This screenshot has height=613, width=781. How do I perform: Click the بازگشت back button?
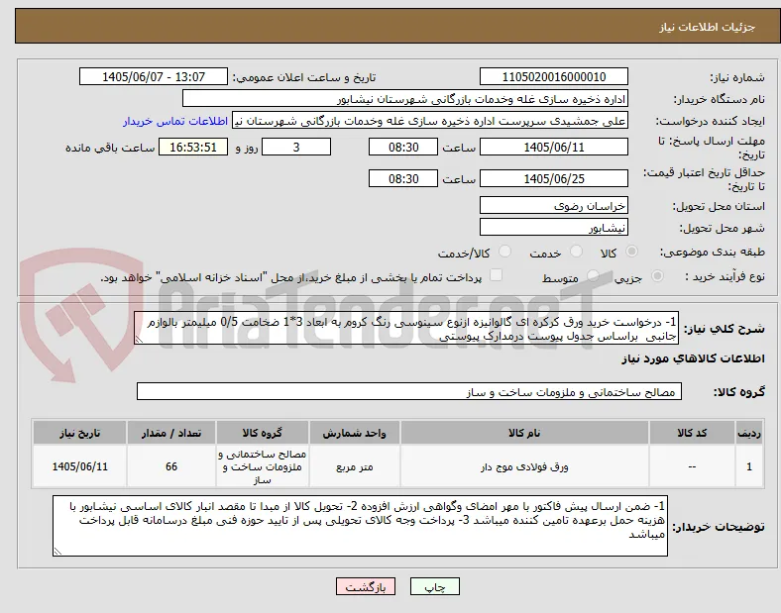[366, 587]
